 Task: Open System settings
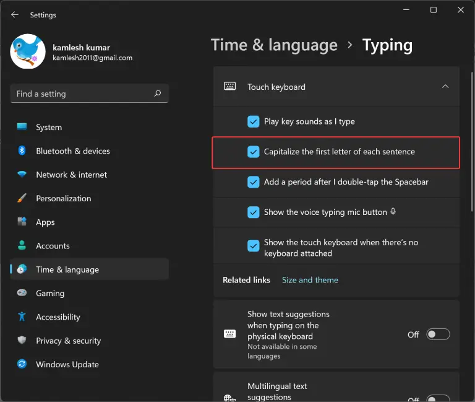89,127
